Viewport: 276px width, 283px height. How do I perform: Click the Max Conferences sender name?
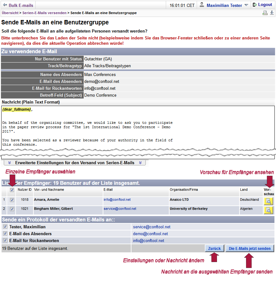pyautogui.click(x=100, y=74)
